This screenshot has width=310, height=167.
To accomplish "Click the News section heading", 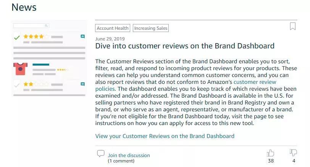I will pyautogui.click(x=24, y=7).
